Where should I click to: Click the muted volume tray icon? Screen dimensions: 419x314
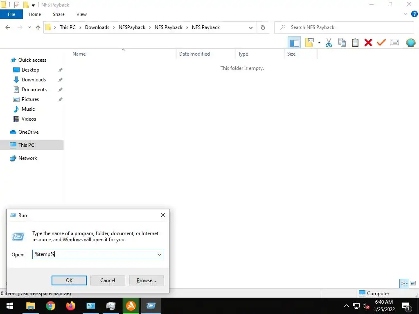coord(366,306)
